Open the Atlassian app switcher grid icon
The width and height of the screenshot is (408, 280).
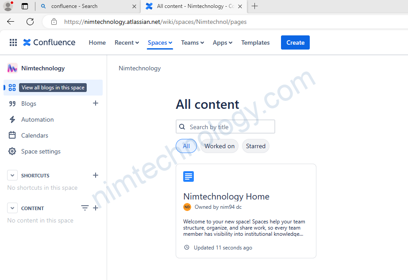pyautogui.click(x=13, y=42)
